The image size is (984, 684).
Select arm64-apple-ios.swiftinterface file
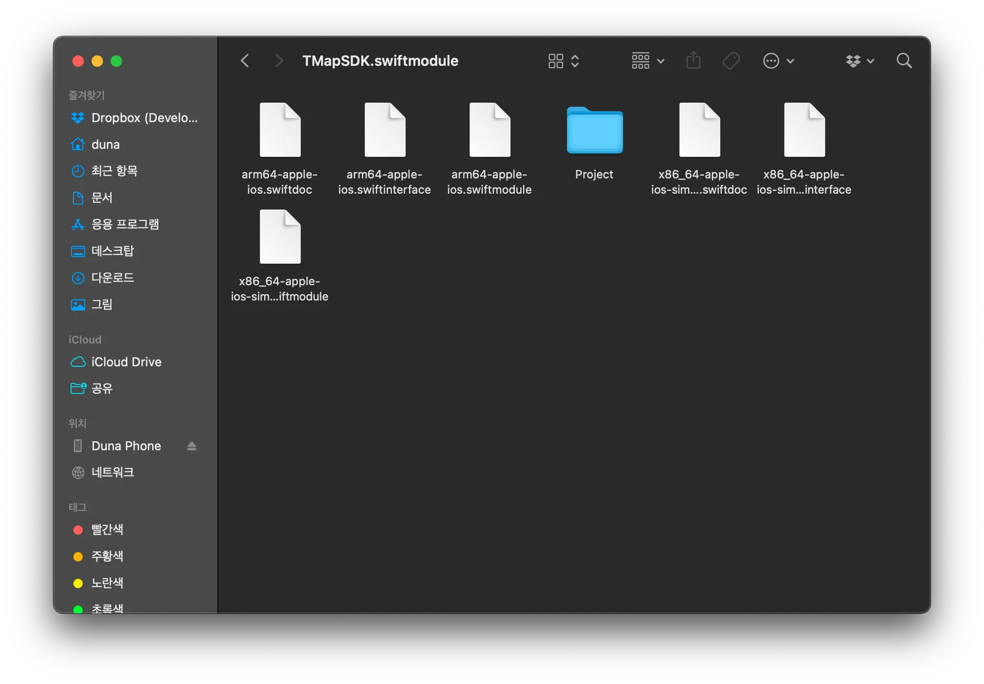384,131
